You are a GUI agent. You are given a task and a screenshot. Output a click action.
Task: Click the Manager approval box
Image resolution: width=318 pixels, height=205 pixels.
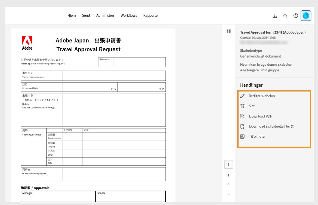[58, 196]
